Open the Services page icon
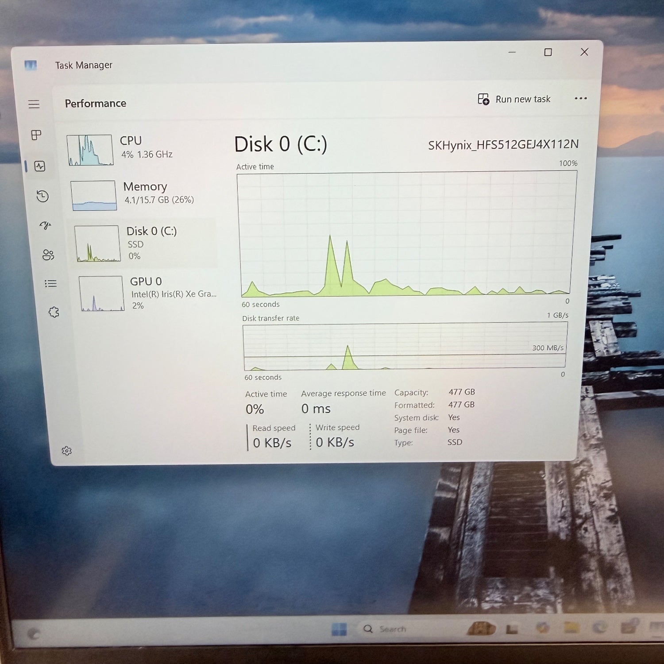The height and width of the screenshot is (664, 664). pos(54,313)
